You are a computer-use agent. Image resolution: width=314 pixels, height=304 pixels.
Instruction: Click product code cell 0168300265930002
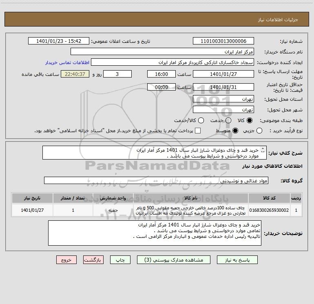click(x=269, y=210)
